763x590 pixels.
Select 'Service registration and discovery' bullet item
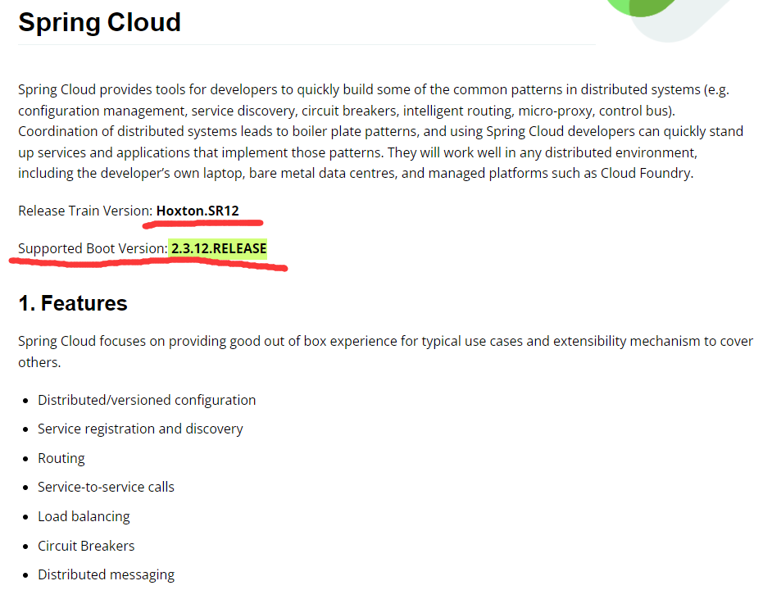point(140,429)
